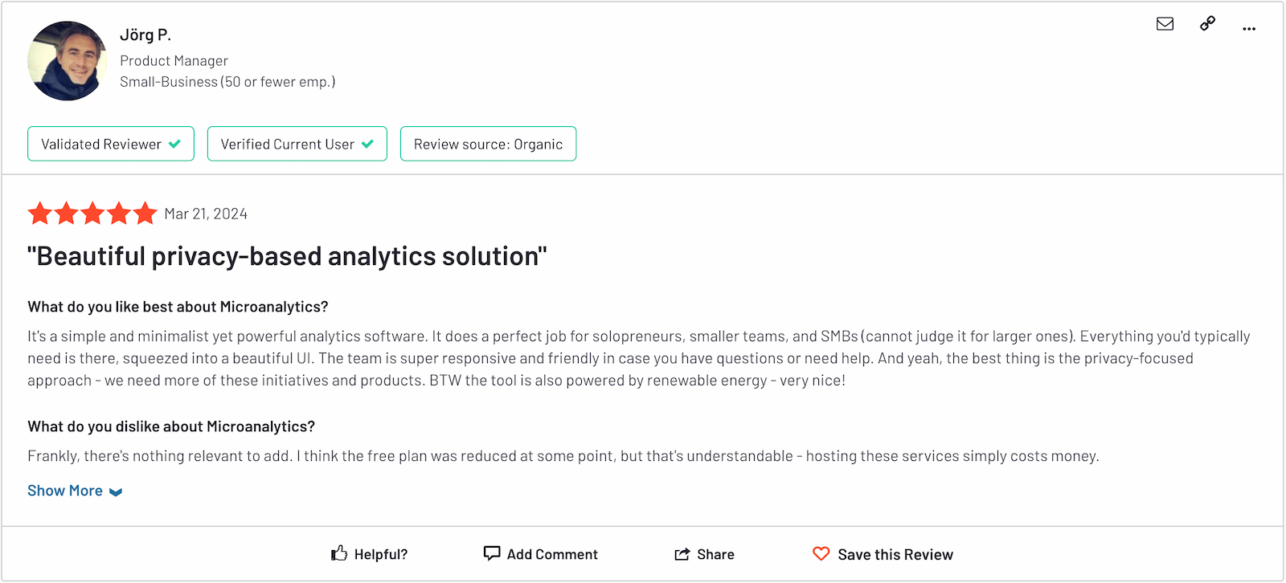Expand the review with Show More
Screen dimensions: 1286x583
(64, 490)
